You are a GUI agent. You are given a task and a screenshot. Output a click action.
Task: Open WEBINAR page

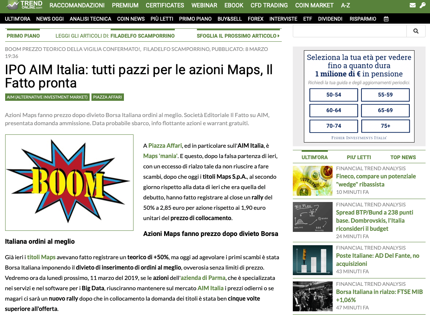(204, 5)
